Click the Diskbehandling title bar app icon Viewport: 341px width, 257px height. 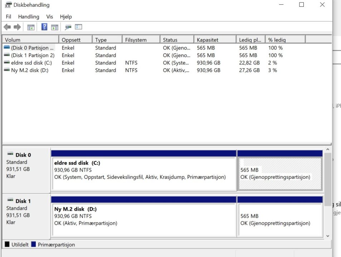coord(8,5)
